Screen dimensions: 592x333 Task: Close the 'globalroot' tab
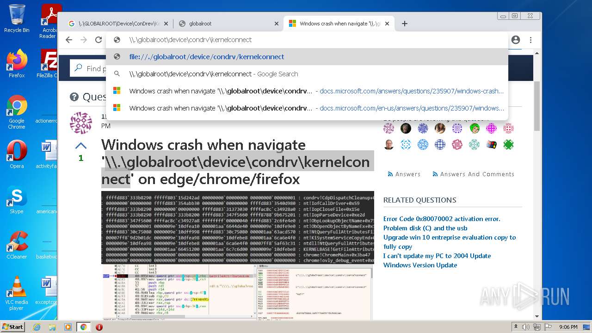(276, 24)
